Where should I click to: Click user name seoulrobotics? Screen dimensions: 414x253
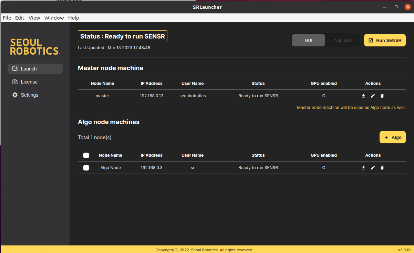point(193,96)
